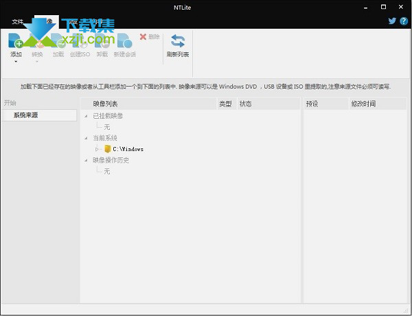Viewport: 412px width, 316px height.
Task: Open the 转换 dropdown arrow
Action: pyautogui.click(x=37, y=62)
